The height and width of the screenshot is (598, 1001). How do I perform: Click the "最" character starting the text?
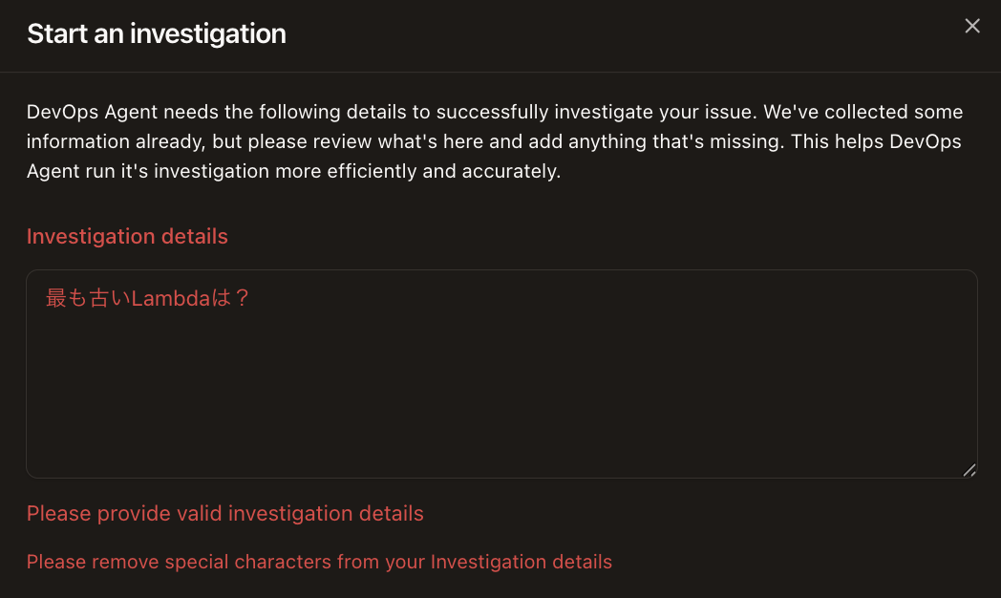[55, 298]
